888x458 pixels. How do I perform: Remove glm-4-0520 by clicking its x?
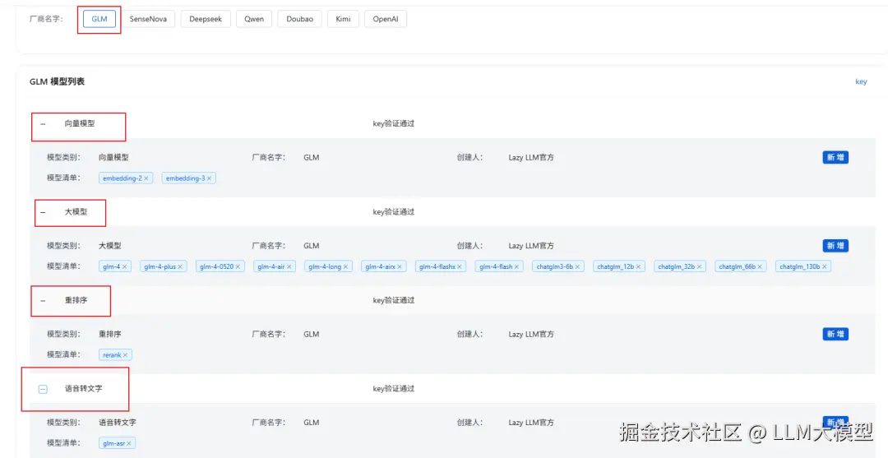238,266
